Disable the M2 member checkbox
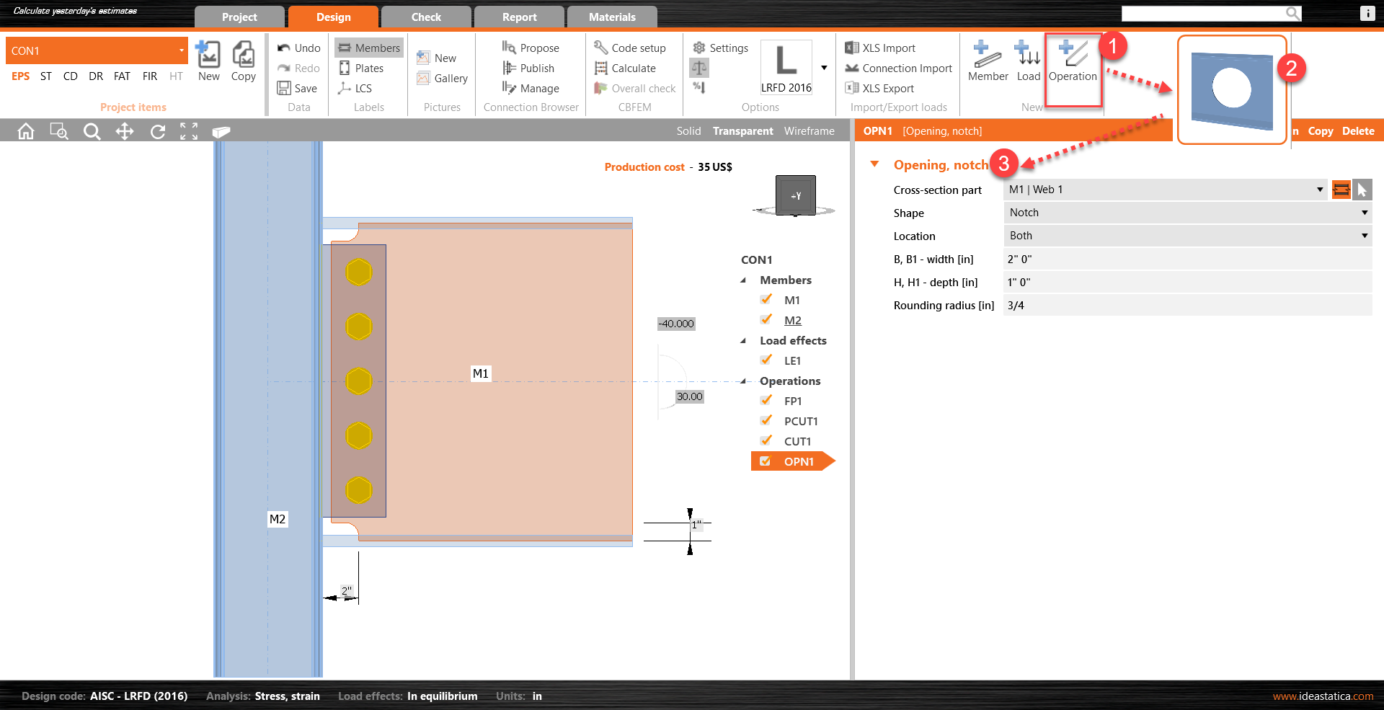This screenshot has width=1384, height=710. pyautogui.click(x=766, y=319)
